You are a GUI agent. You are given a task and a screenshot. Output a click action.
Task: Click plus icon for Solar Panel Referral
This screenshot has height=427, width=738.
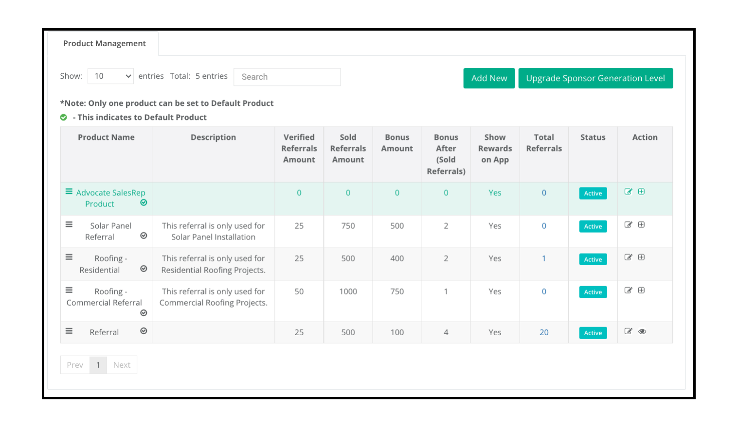(641, 225)
